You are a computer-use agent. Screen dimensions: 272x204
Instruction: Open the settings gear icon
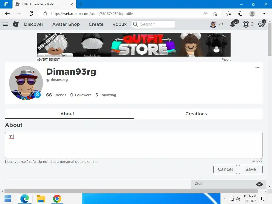coord(261,24)
